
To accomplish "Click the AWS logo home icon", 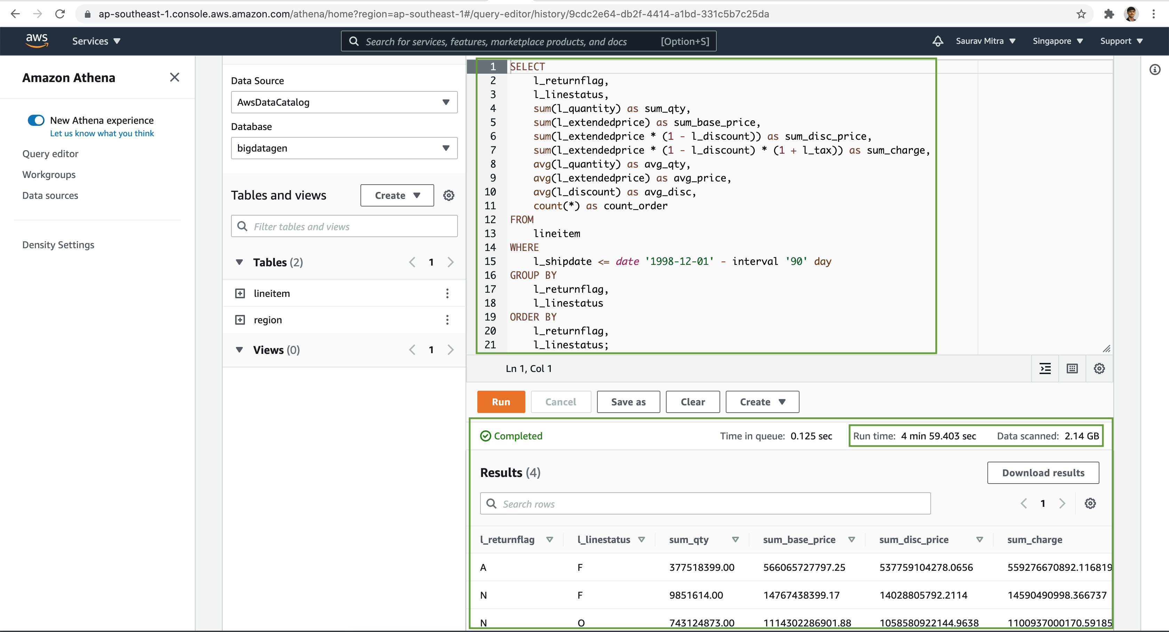I will (x=37, y=41).
